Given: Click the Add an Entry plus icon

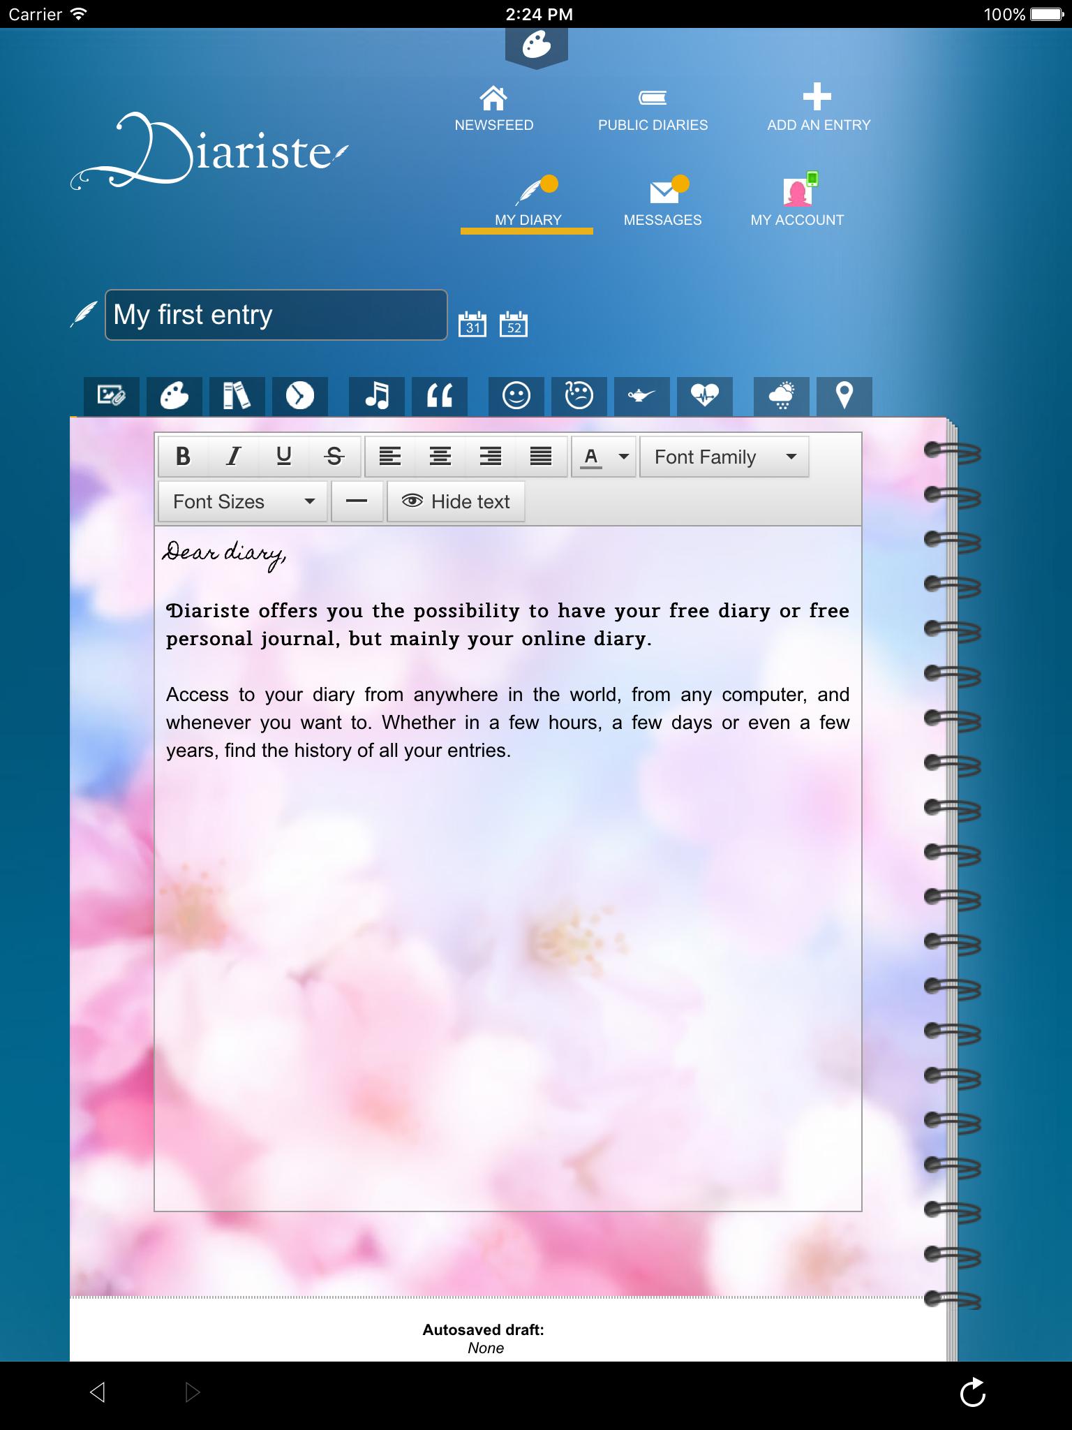Looking at the screenshot, I should (817, 97).
